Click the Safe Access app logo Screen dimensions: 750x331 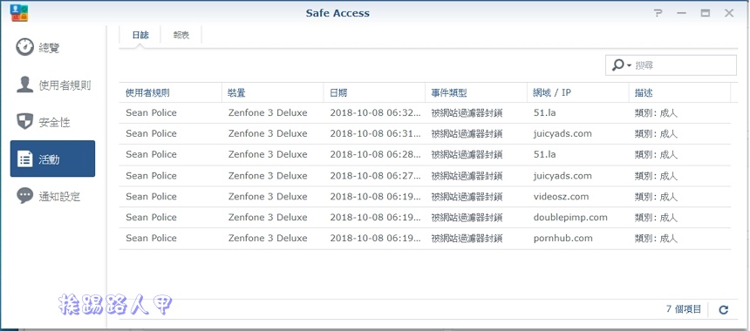[x=19, y=12]
